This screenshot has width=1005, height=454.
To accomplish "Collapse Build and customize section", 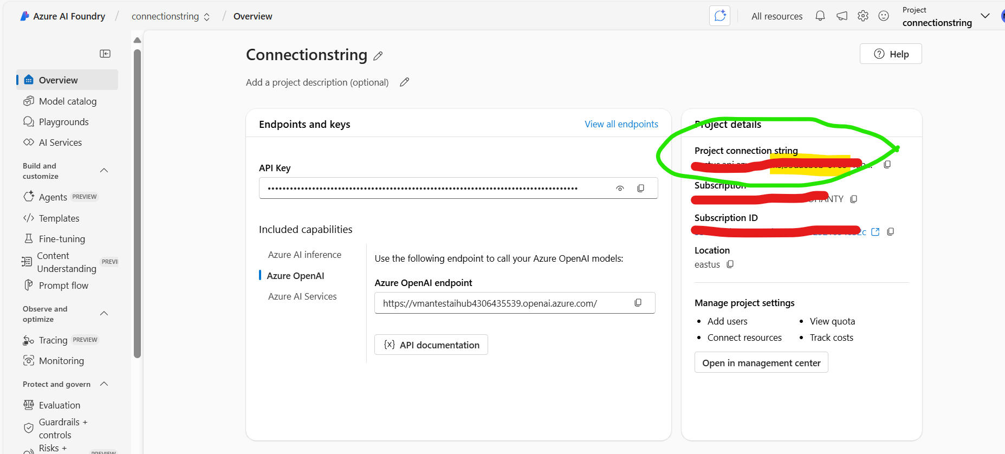I will [x=104, y=171].
